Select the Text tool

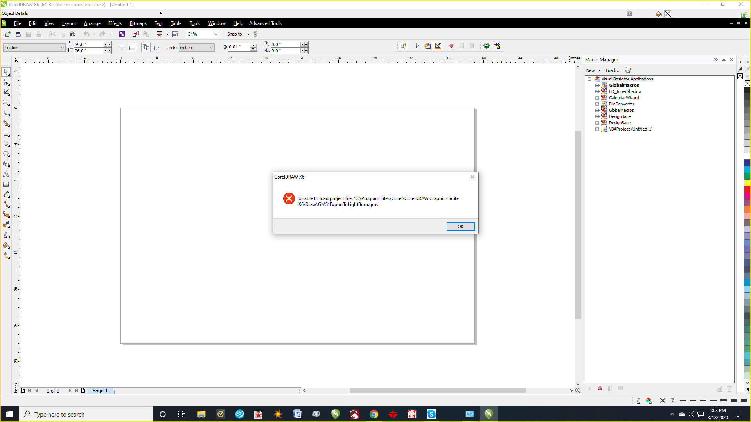coord(6,174)
